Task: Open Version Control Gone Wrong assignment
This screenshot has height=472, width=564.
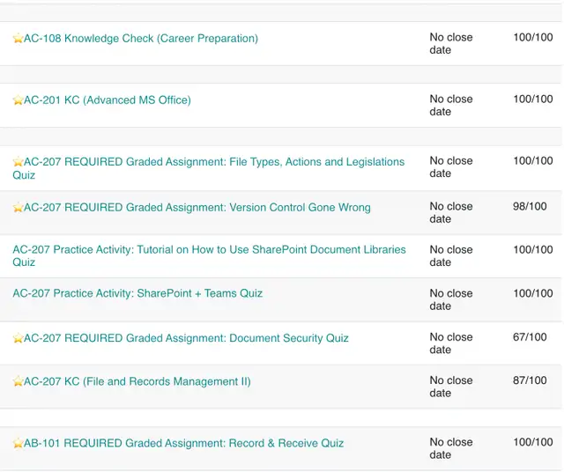Action: 197,208
